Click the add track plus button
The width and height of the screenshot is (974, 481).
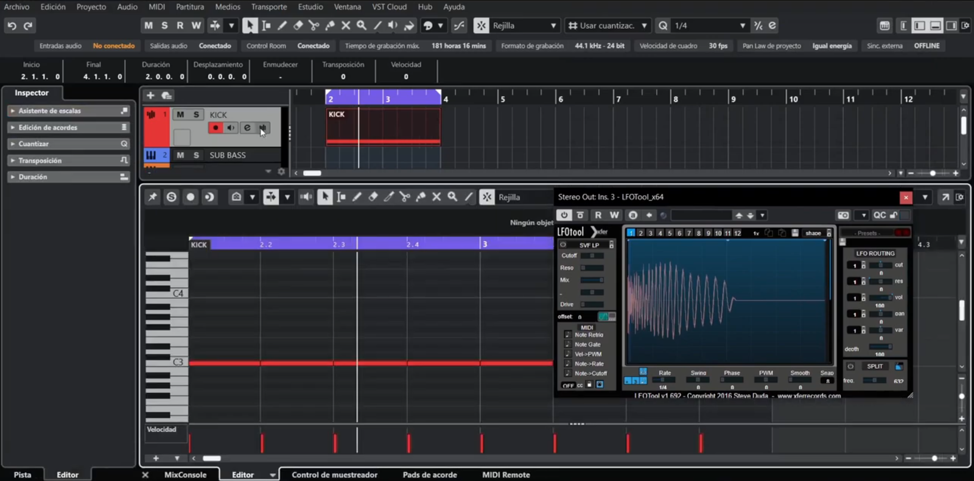click(150, 96)
